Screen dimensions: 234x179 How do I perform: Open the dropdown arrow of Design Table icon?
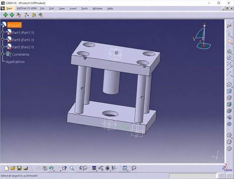(x=97, y=170)
